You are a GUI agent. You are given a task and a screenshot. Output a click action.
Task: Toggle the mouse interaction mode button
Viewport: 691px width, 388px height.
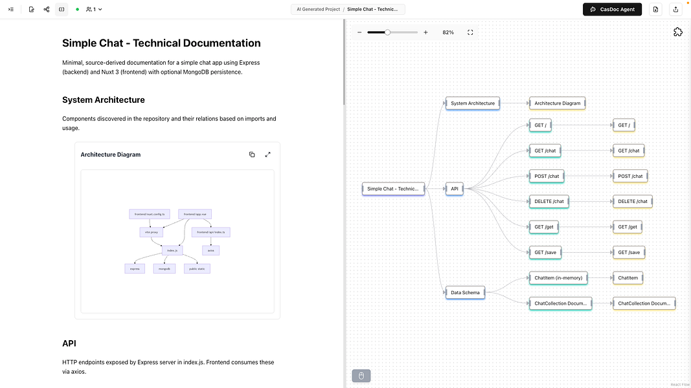click(x=361, y=376)
